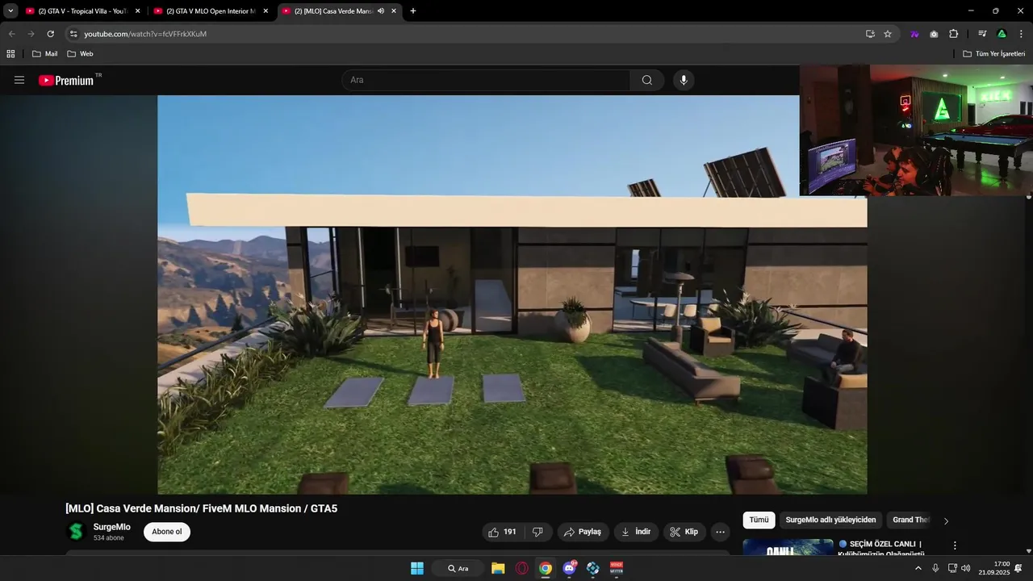The height and width of the screenshot is (581, 1033).
Task: Open the camera screenshot extension
Action: pos(934,34)
